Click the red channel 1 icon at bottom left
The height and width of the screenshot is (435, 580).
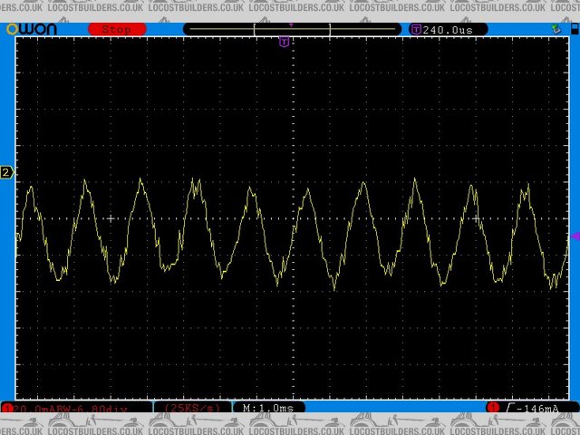pos(7,409)
